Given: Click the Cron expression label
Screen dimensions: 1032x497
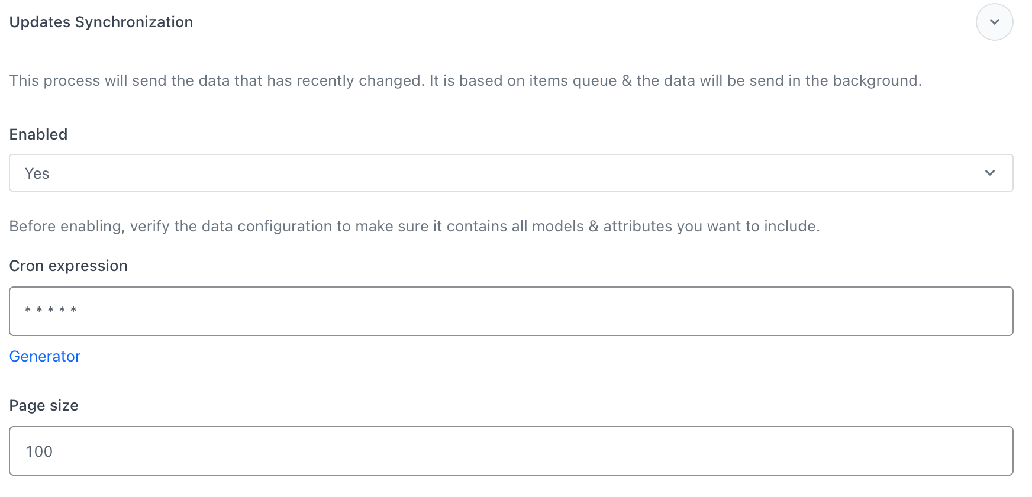Looking at the screenshot, I should (x=68, y=266).
